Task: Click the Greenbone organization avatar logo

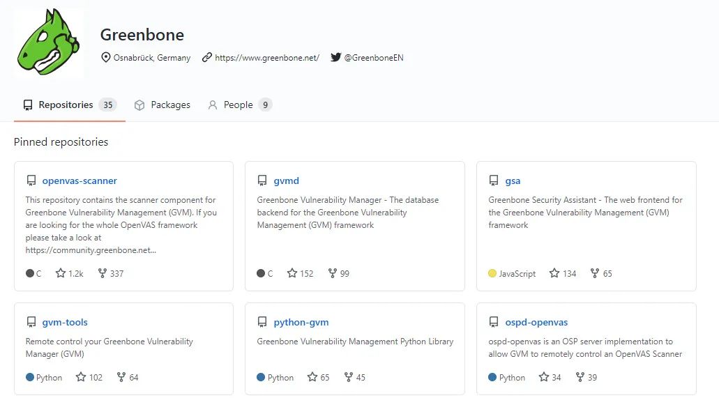Action: 49,43
